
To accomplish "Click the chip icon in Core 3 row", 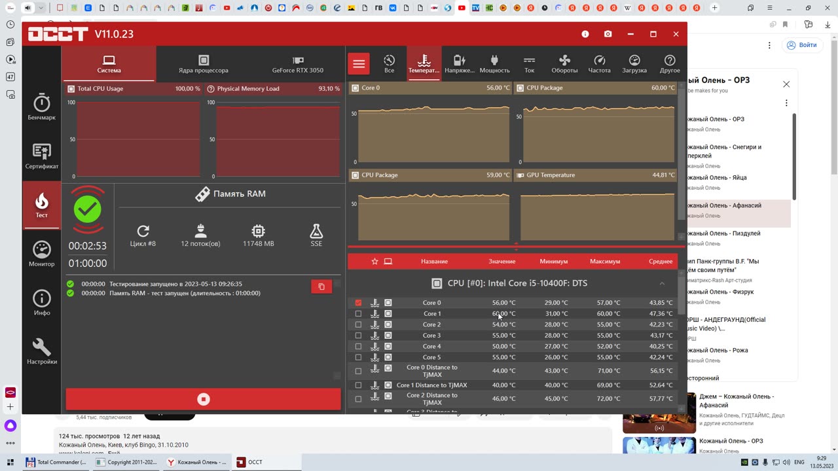I will point(388,336).
